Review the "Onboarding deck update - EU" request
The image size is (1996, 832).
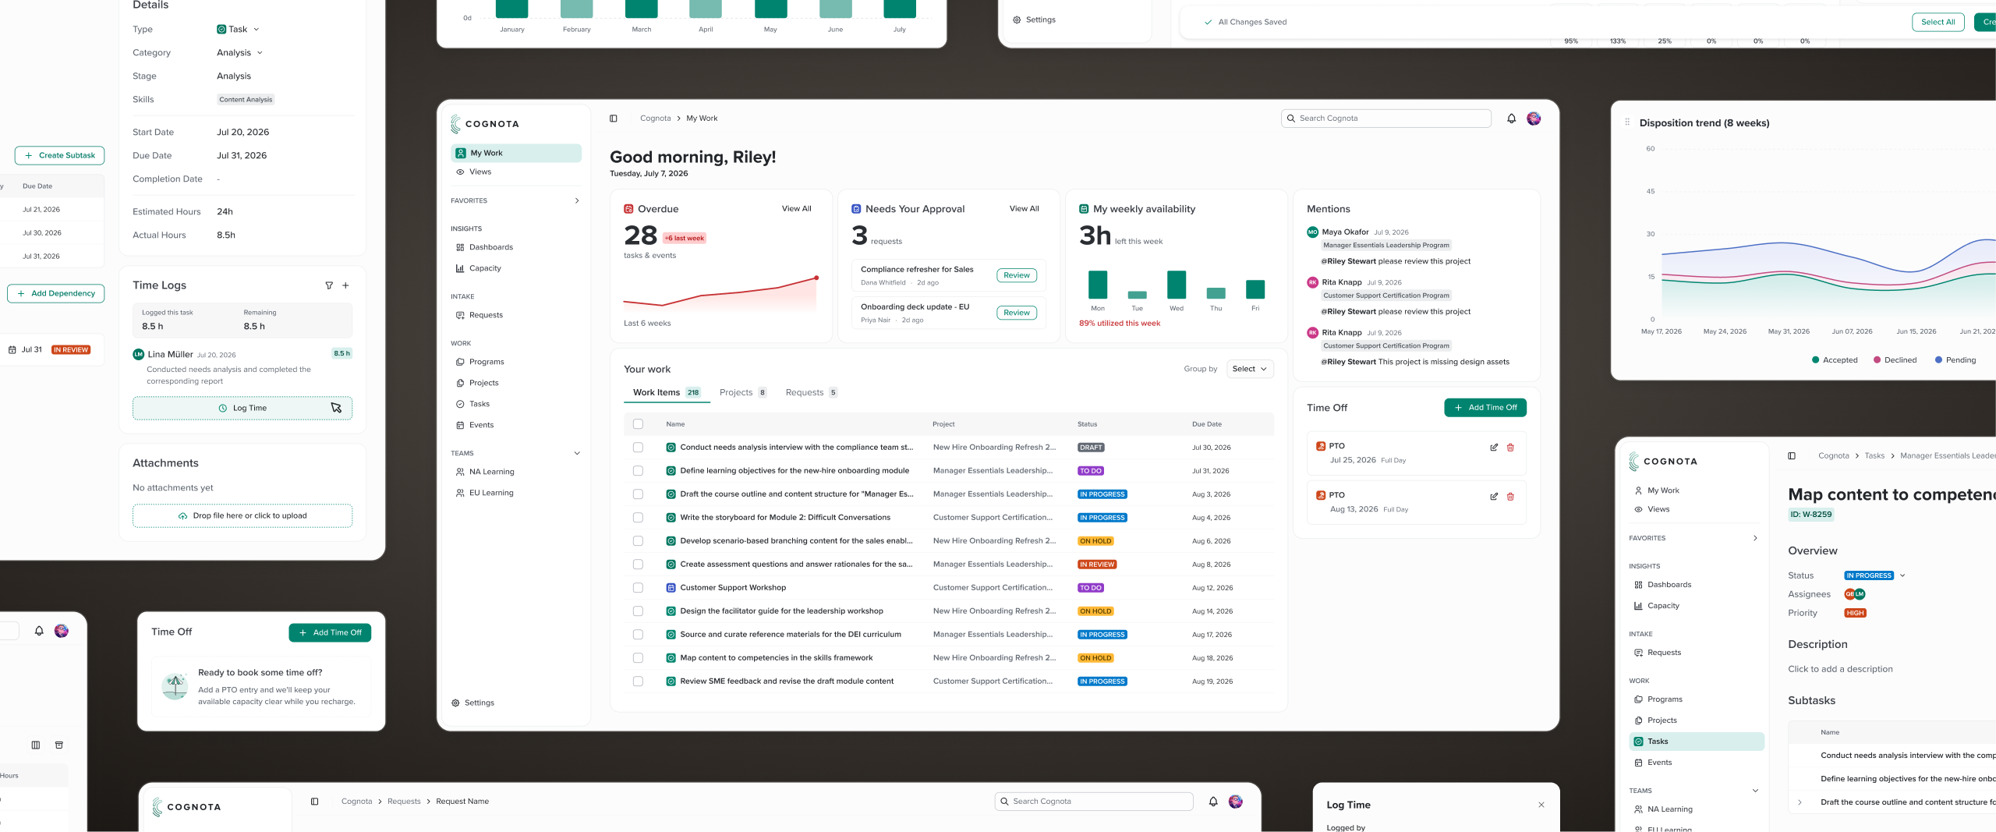pyautogui.click(x=1017, y=313)
